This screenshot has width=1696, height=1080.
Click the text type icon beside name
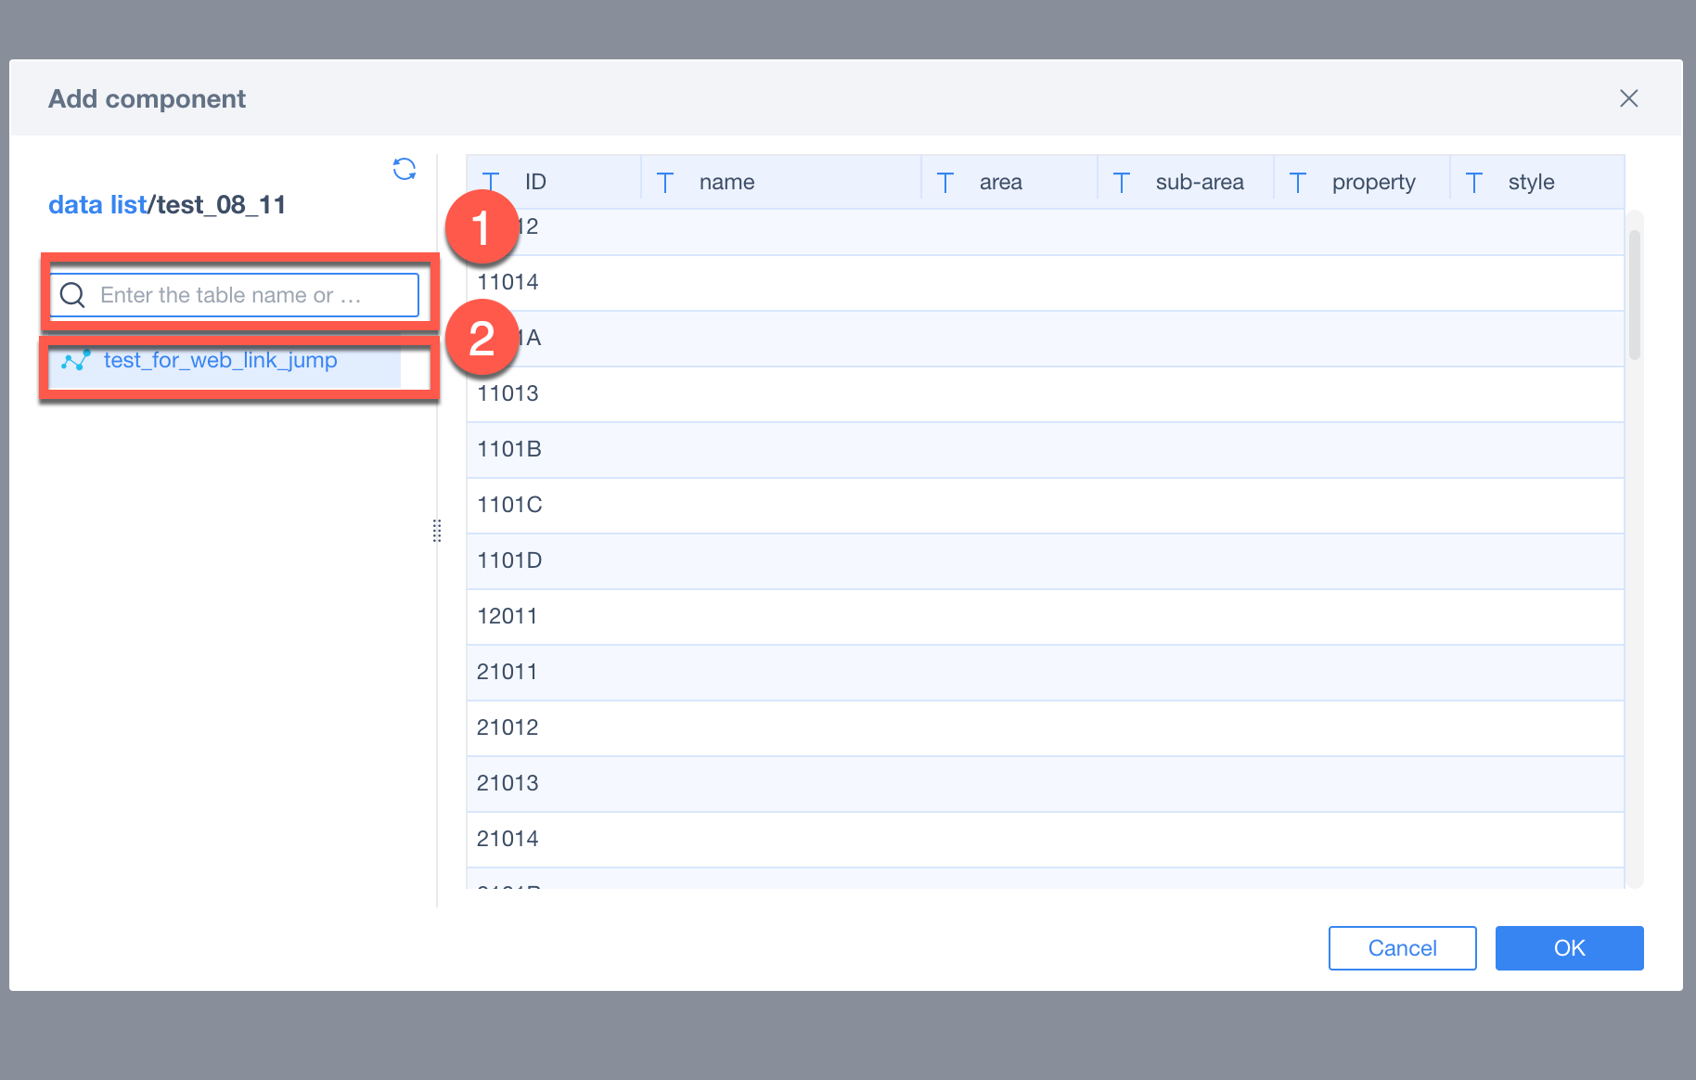coord(665,182)
